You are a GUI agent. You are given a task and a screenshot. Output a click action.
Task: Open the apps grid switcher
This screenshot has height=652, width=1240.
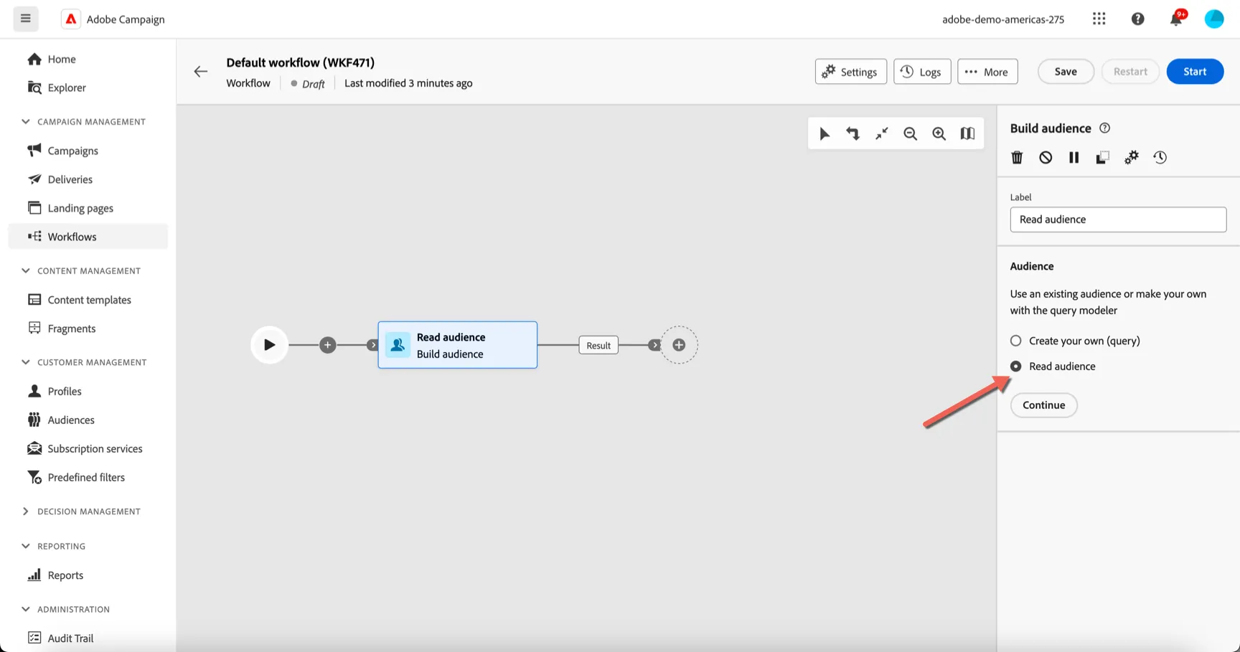tap(1099, 19)
